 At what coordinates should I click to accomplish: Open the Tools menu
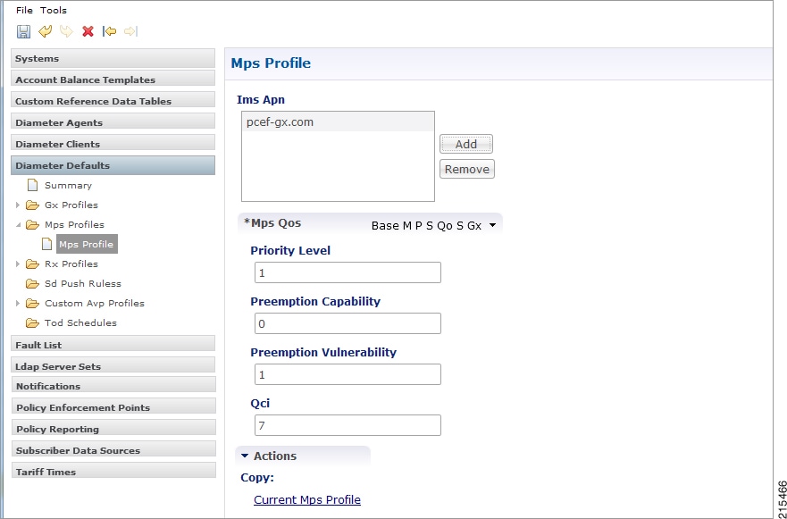[x=53, y=10]
